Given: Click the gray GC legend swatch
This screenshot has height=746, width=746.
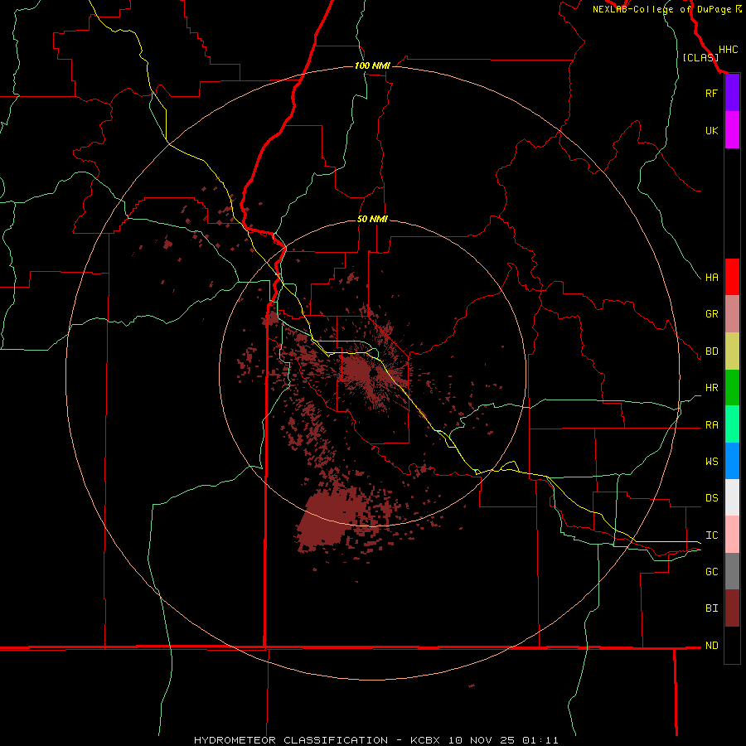Looking at the screenshot, I should pos(732,571).
